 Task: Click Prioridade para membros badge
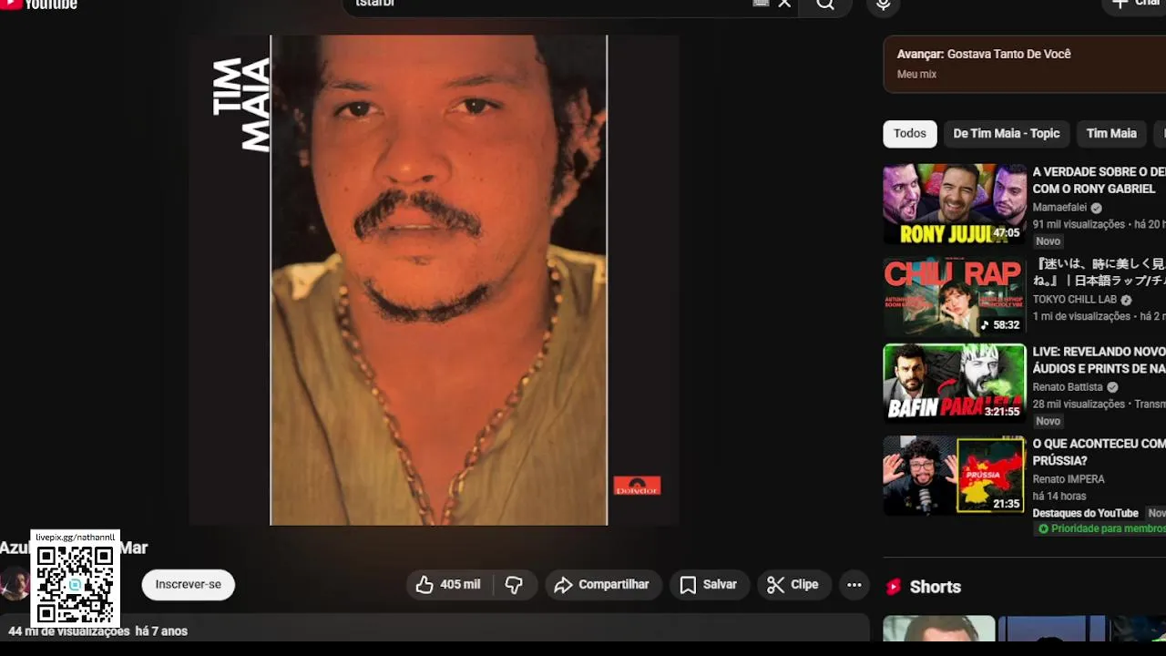[x=1101, y=528]
